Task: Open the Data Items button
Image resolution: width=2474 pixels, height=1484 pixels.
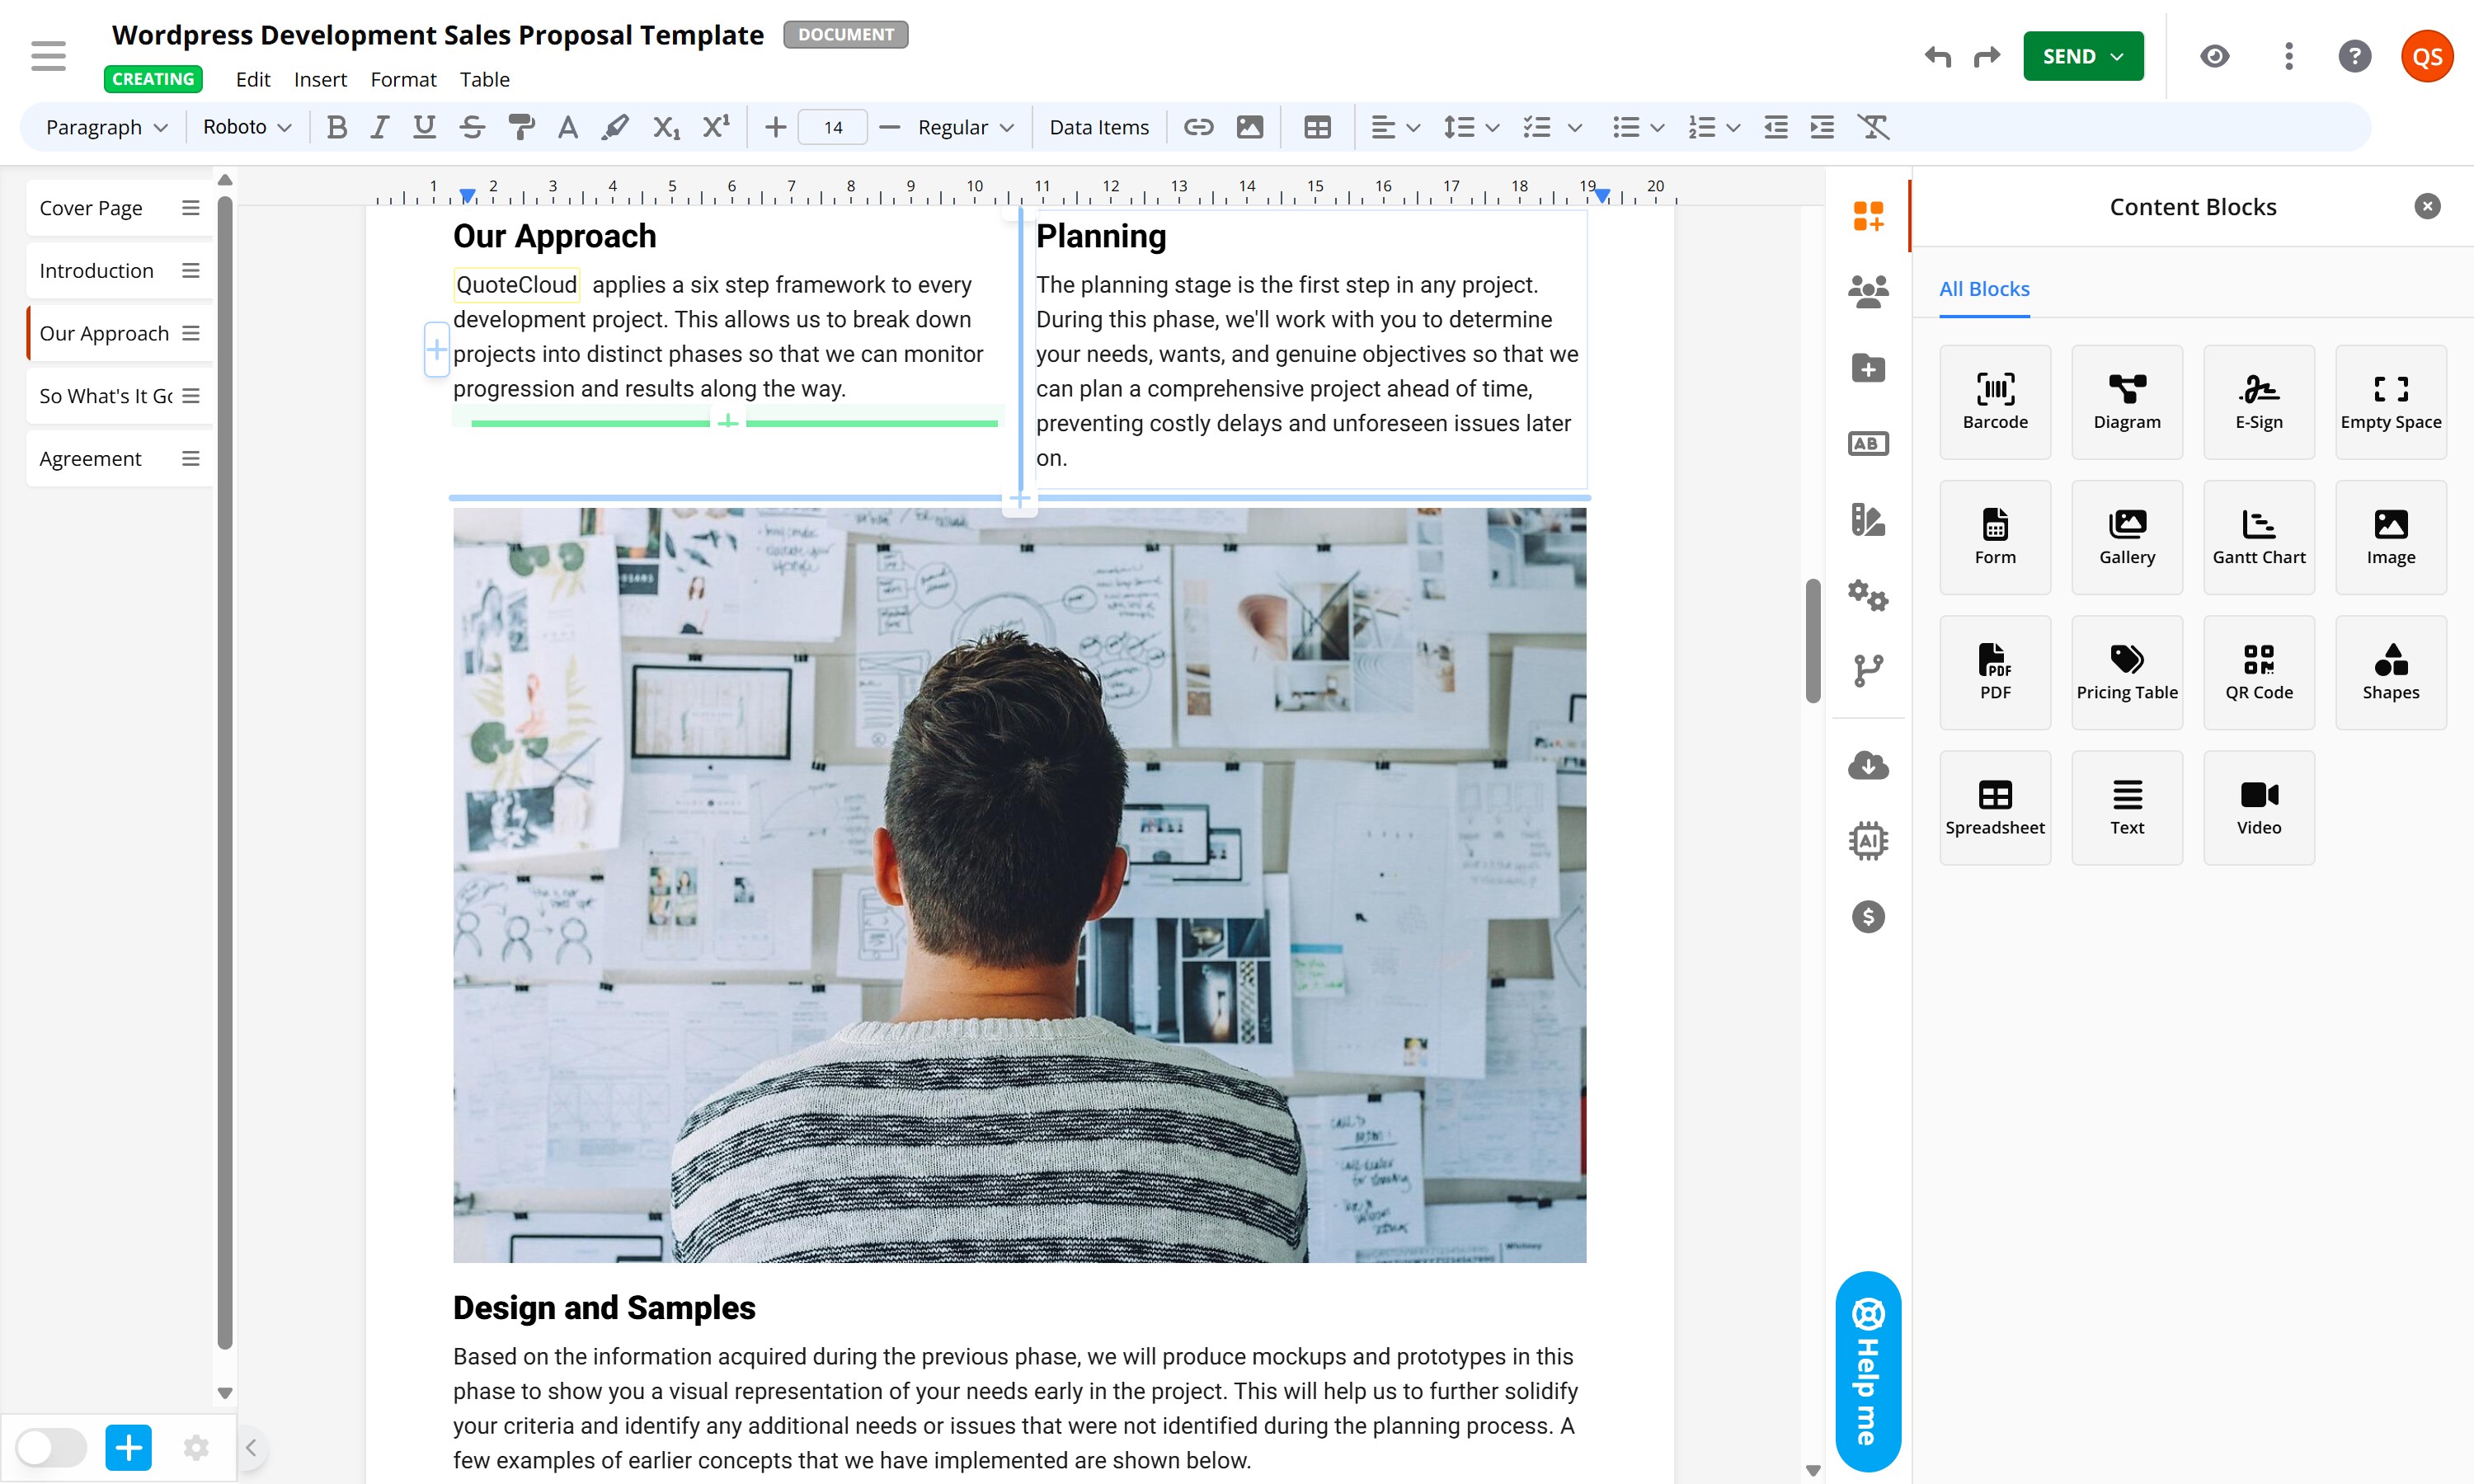Action: (1098, 127)
